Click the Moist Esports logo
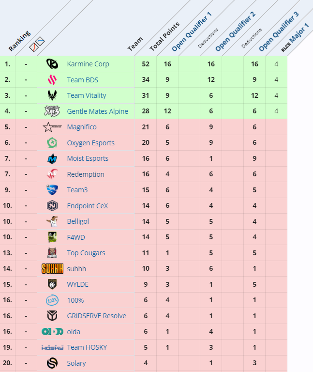313x372 pixels. pyautogui.click(x=52, y=158)
